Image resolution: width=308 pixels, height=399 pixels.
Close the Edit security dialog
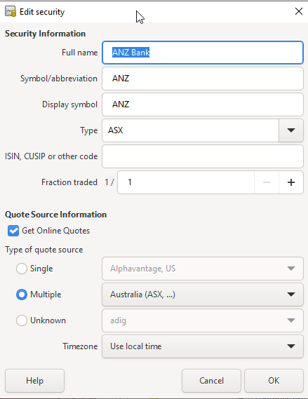(x=299, y=11)
